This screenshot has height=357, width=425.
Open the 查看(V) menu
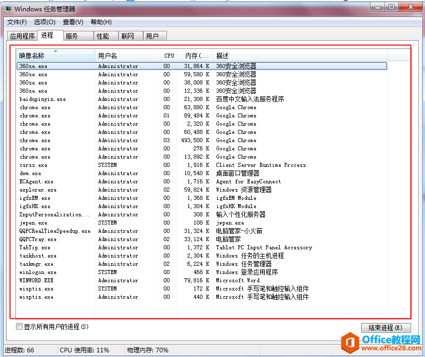(73, 22)
